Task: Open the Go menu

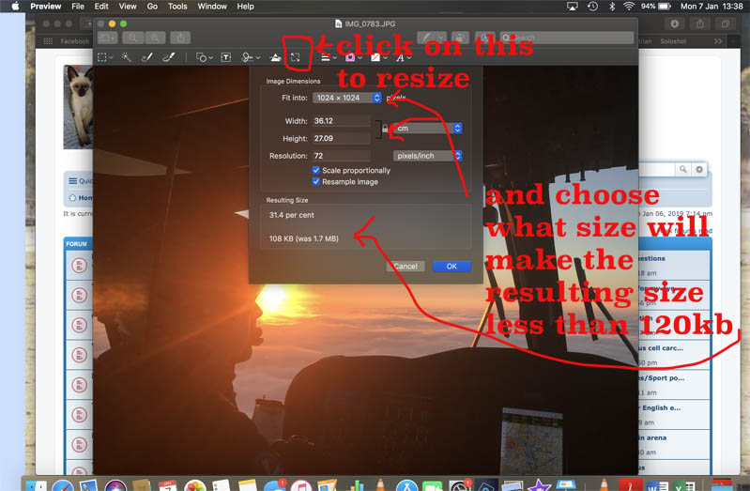Action: click(x=152, y=7)
